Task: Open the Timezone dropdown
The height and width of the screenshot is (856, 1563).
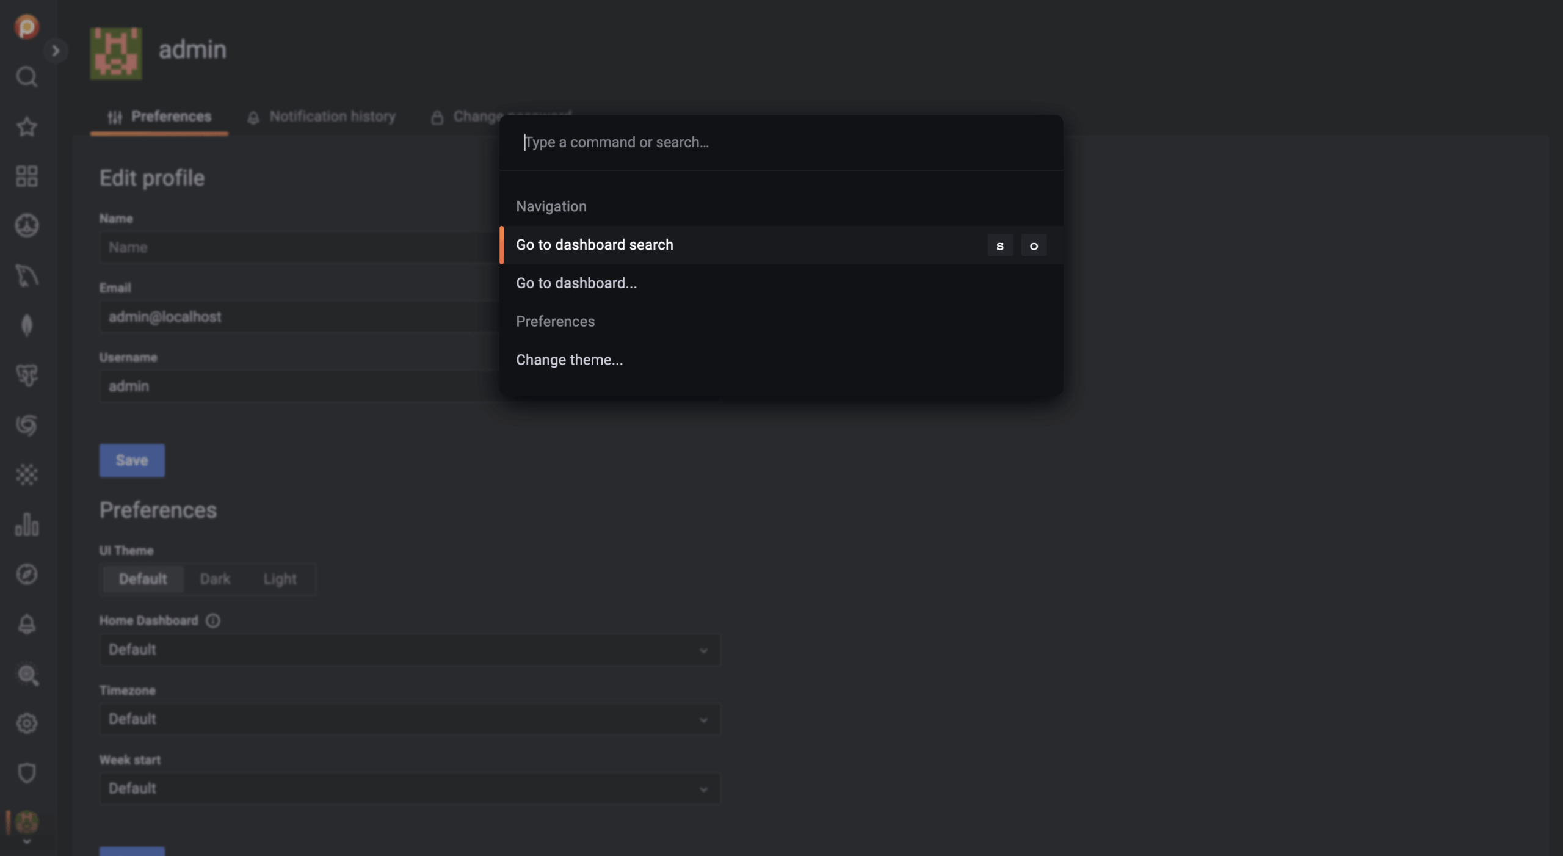Action: coord(409,719)
